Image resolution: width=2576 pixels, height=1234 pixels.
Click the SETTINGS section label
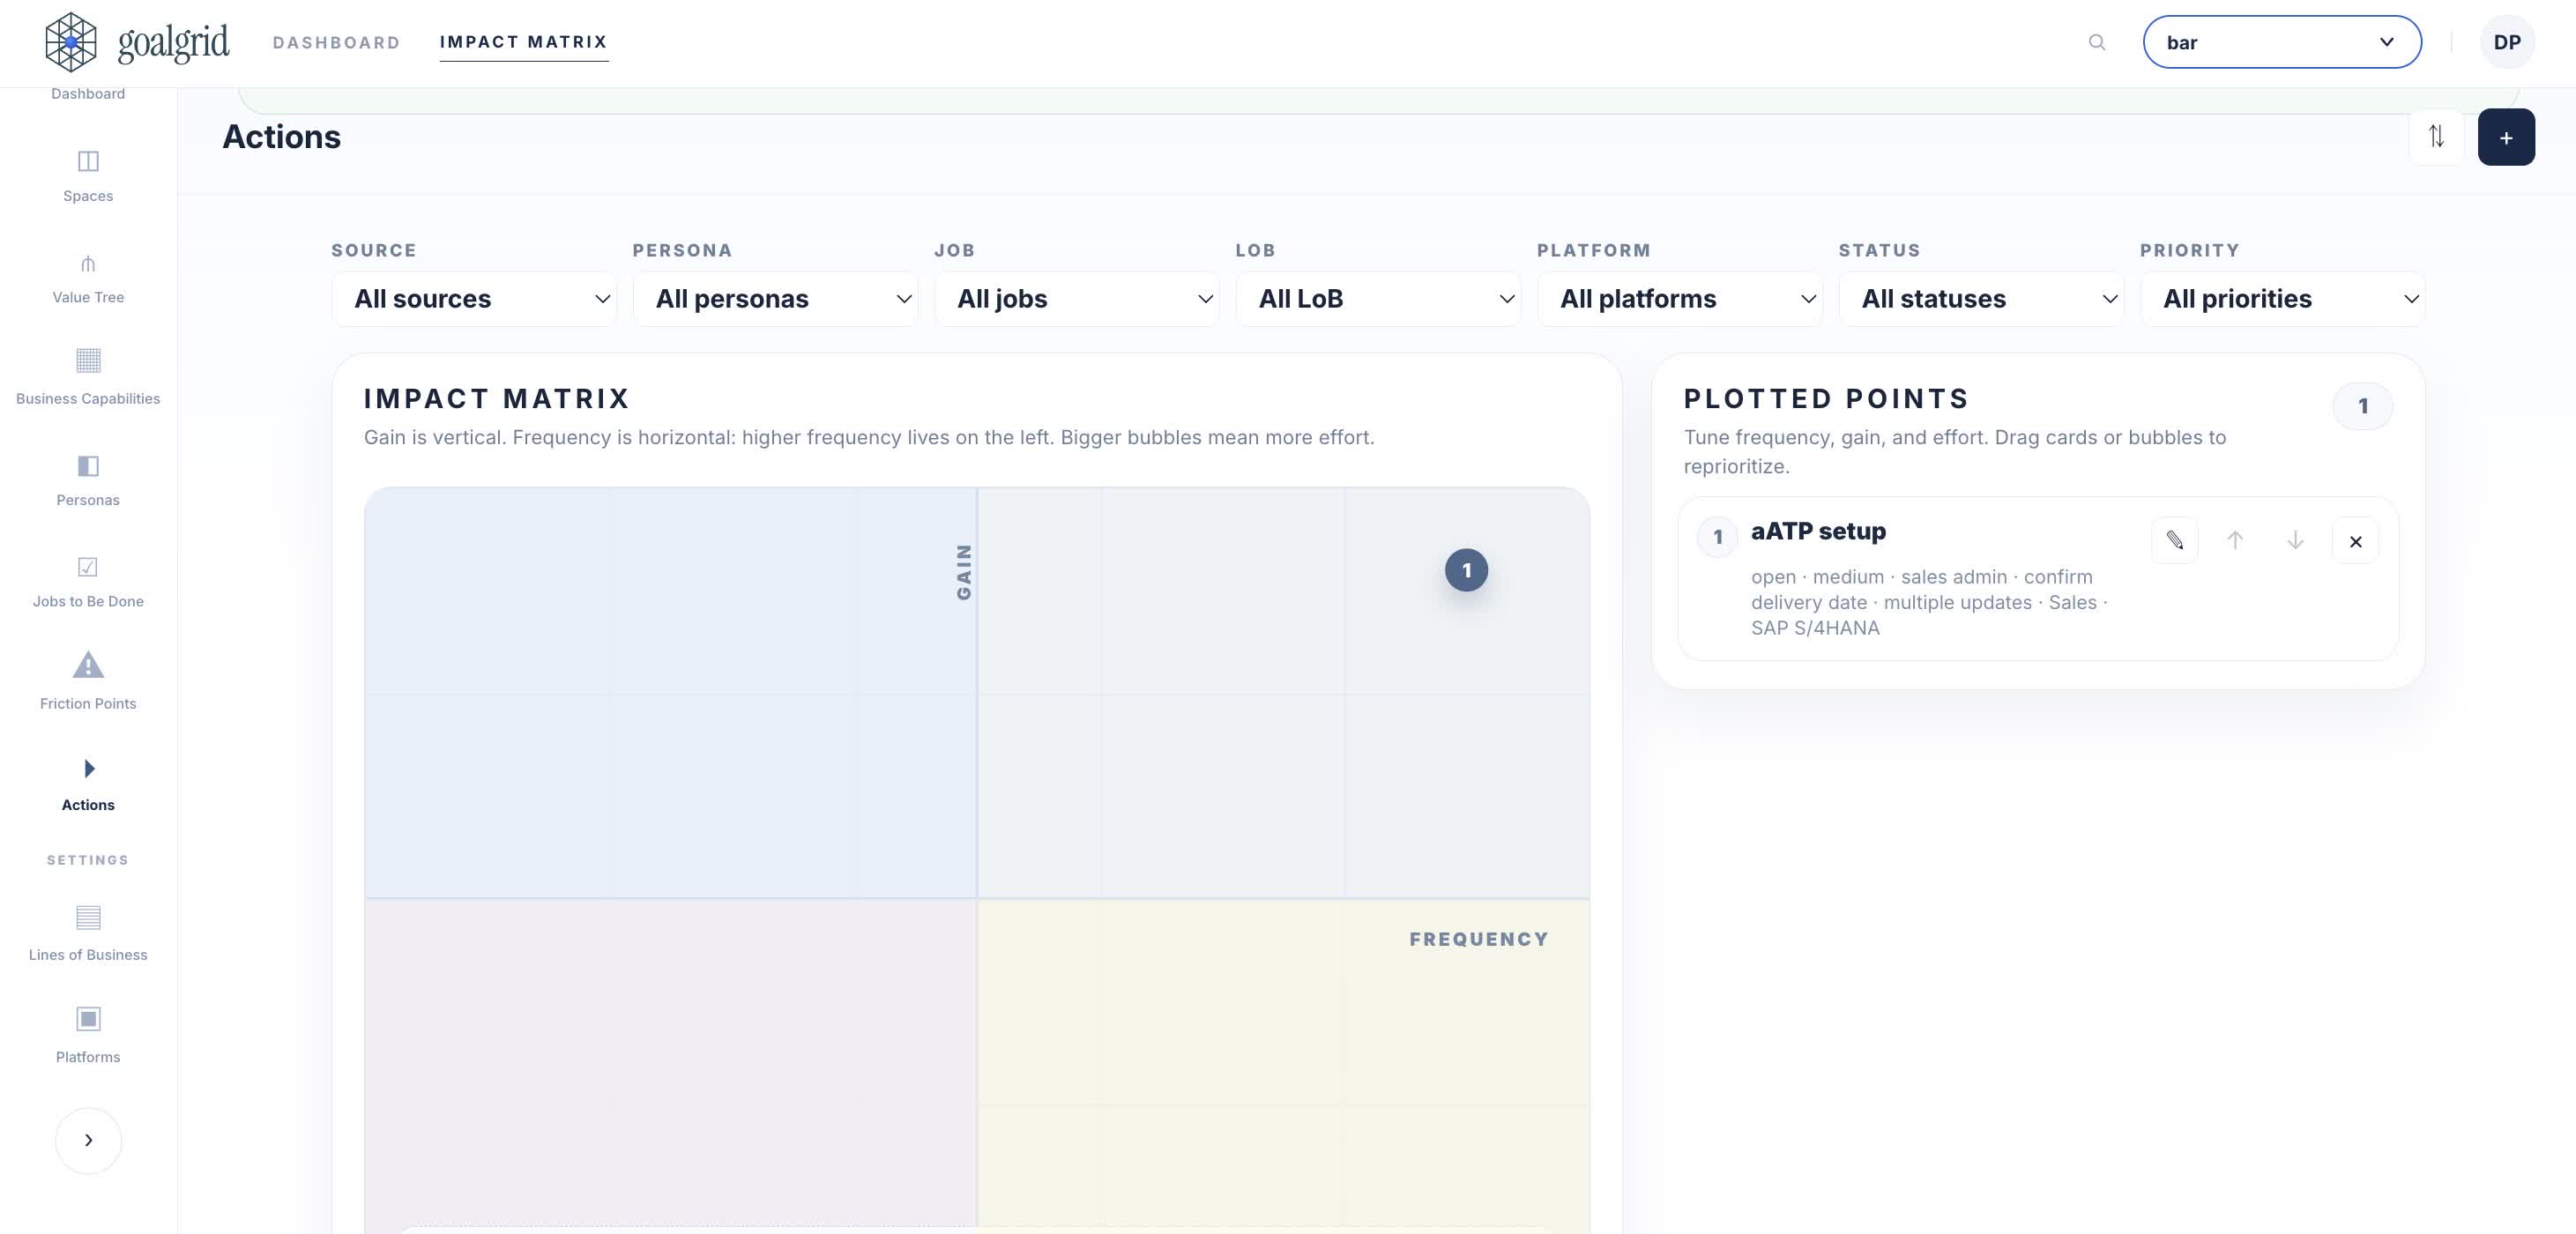(88, 860)
